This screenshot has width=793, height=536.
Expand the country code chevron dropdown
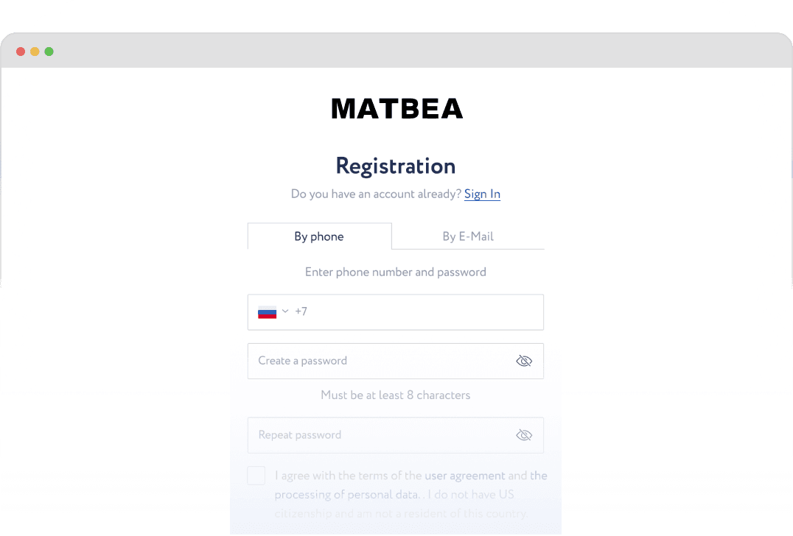coord(285,311)
